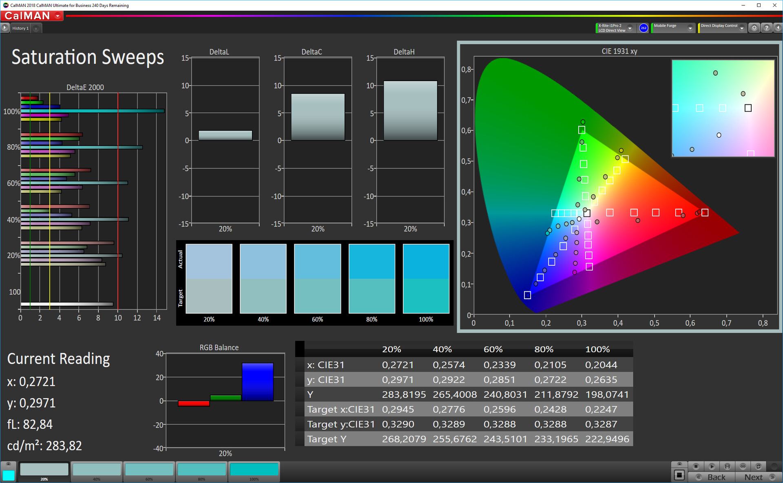Expand the Mobile Forge source dropdown
The image size is (783, 483).
click(690, 28)
